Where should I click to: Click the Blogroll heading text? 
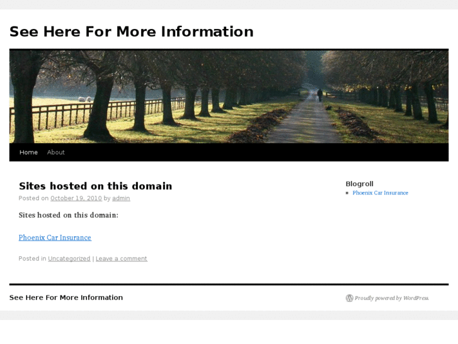point(359,184)
